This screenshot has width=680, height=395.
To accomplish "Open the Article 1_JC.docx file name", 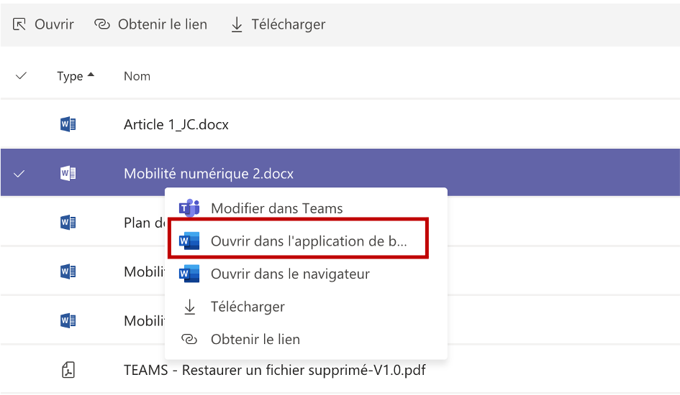I will (x=176, y=124).
